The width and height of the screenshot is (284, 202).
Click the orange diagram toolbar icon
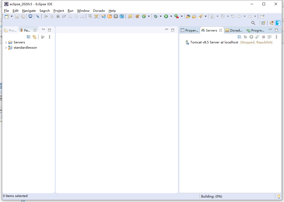tap(110, 17)
